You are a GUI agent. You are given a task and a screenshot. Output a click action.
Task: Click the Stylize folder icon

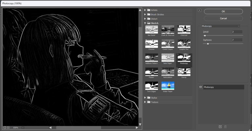149,98
